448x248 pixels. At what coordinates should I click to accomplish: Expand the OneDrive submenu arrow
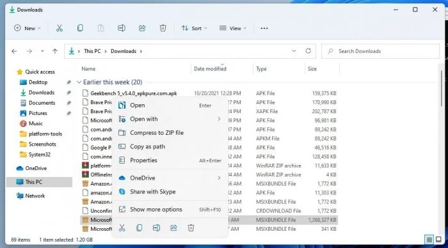(x=219, y=178)
